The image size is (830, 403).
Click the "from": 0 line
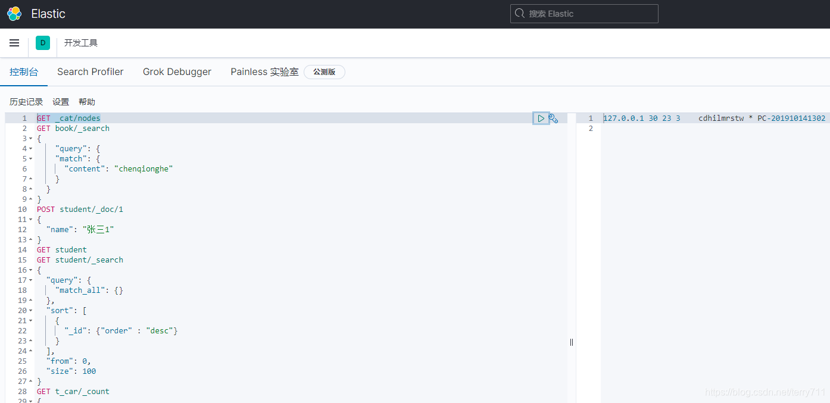[x=68, y=361]
